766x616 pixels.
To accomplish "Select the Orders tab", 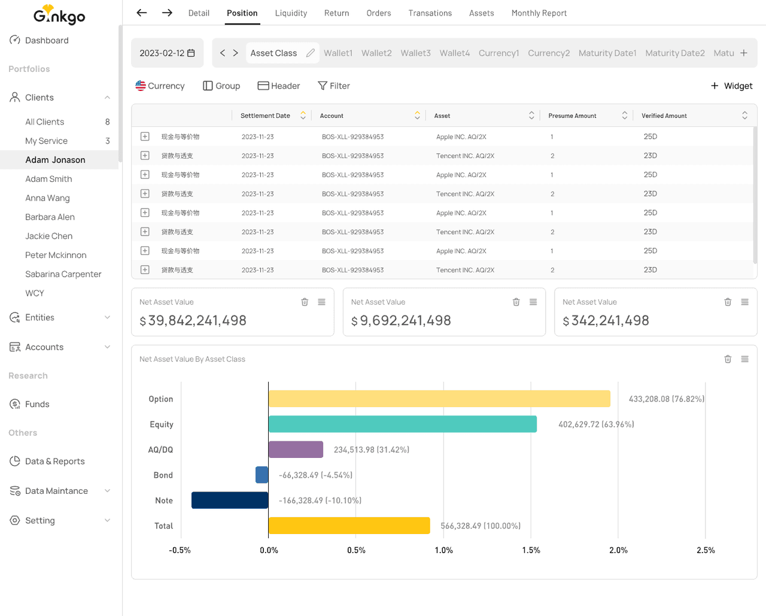I will click(x=379, y=13).
